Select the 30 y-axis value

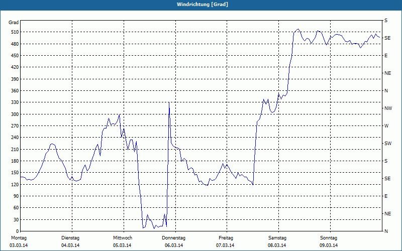(16, 220)
